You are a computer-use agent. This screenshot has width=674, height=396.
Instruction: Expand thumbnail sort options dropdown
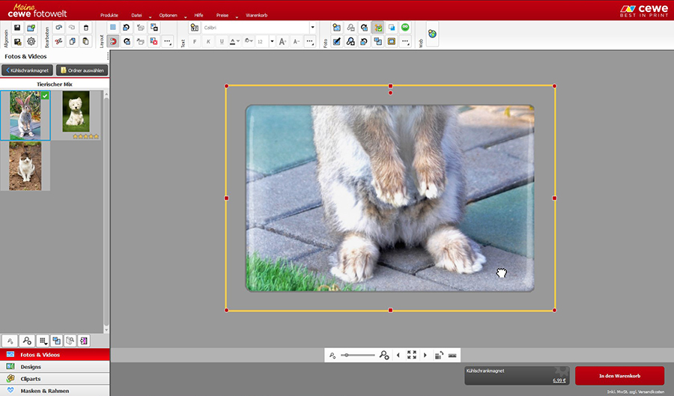tap(43, 340)
